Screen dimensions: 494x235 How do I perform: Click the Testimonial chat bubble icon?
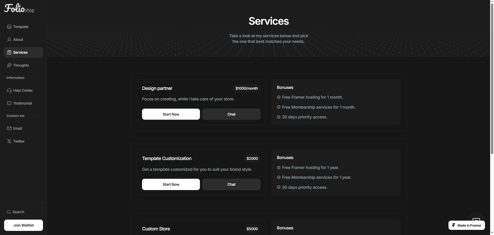click(x=9, y=103)
